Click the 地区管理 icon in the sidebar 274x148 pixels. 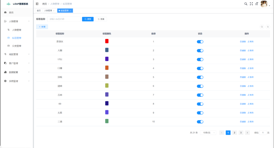5,54
